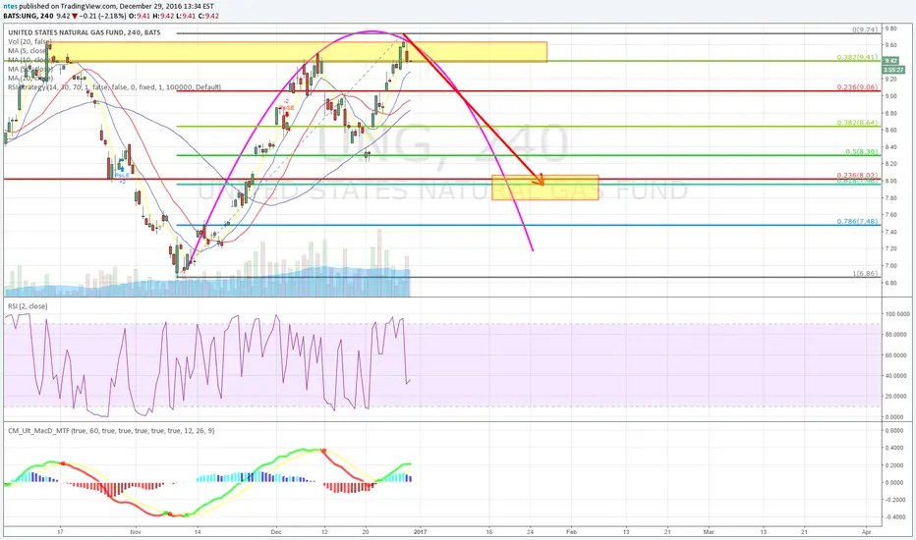This screenshot has height=540, width=916.
Task: Select the 'MA (5, close)' indicator label
Action: coord(29,51)
